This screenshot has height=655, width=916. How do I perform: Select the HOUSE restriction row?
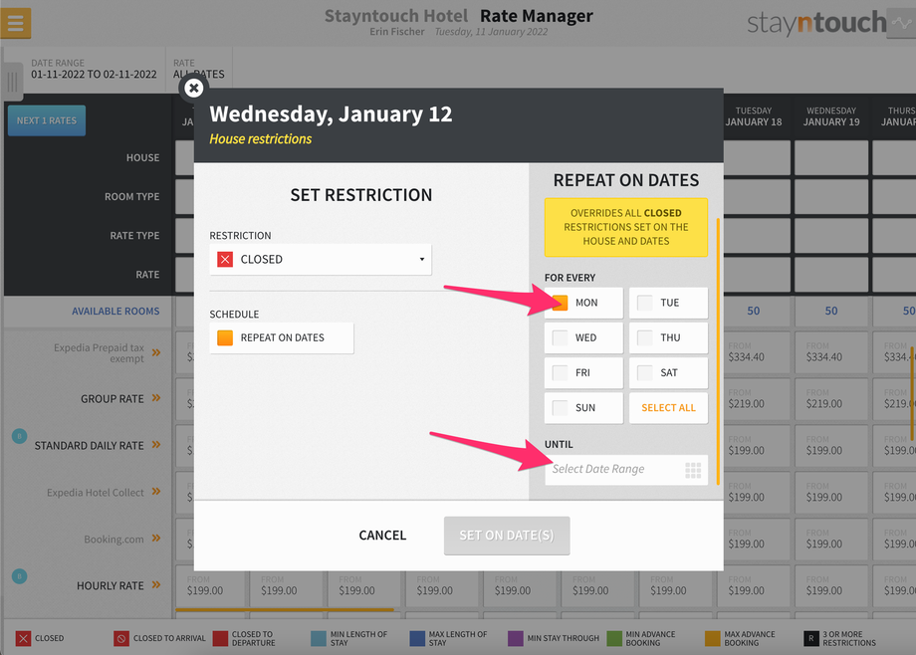pos(142,157)
